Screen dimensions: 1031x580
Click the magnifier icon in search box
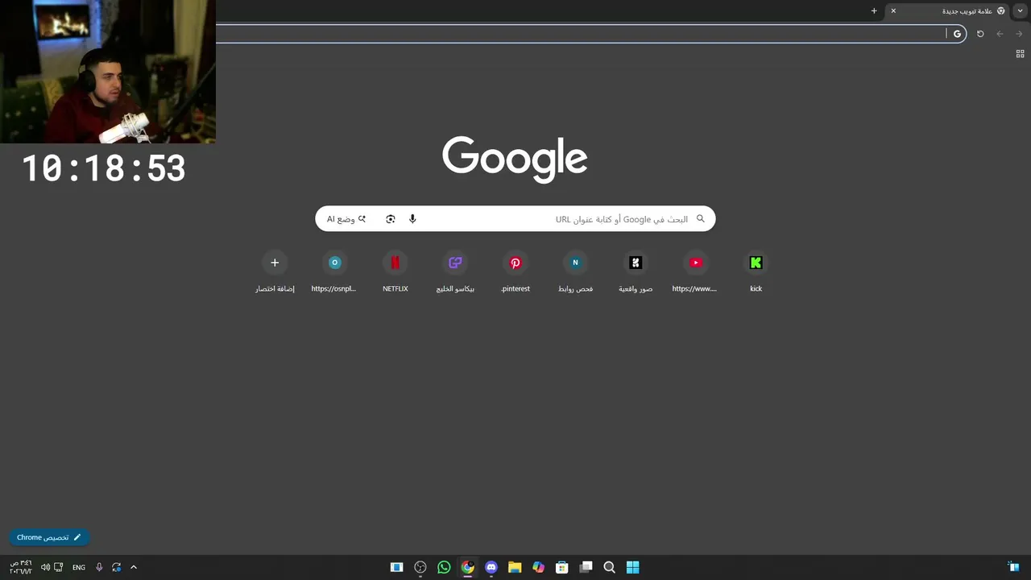click(x=700, y=219)
